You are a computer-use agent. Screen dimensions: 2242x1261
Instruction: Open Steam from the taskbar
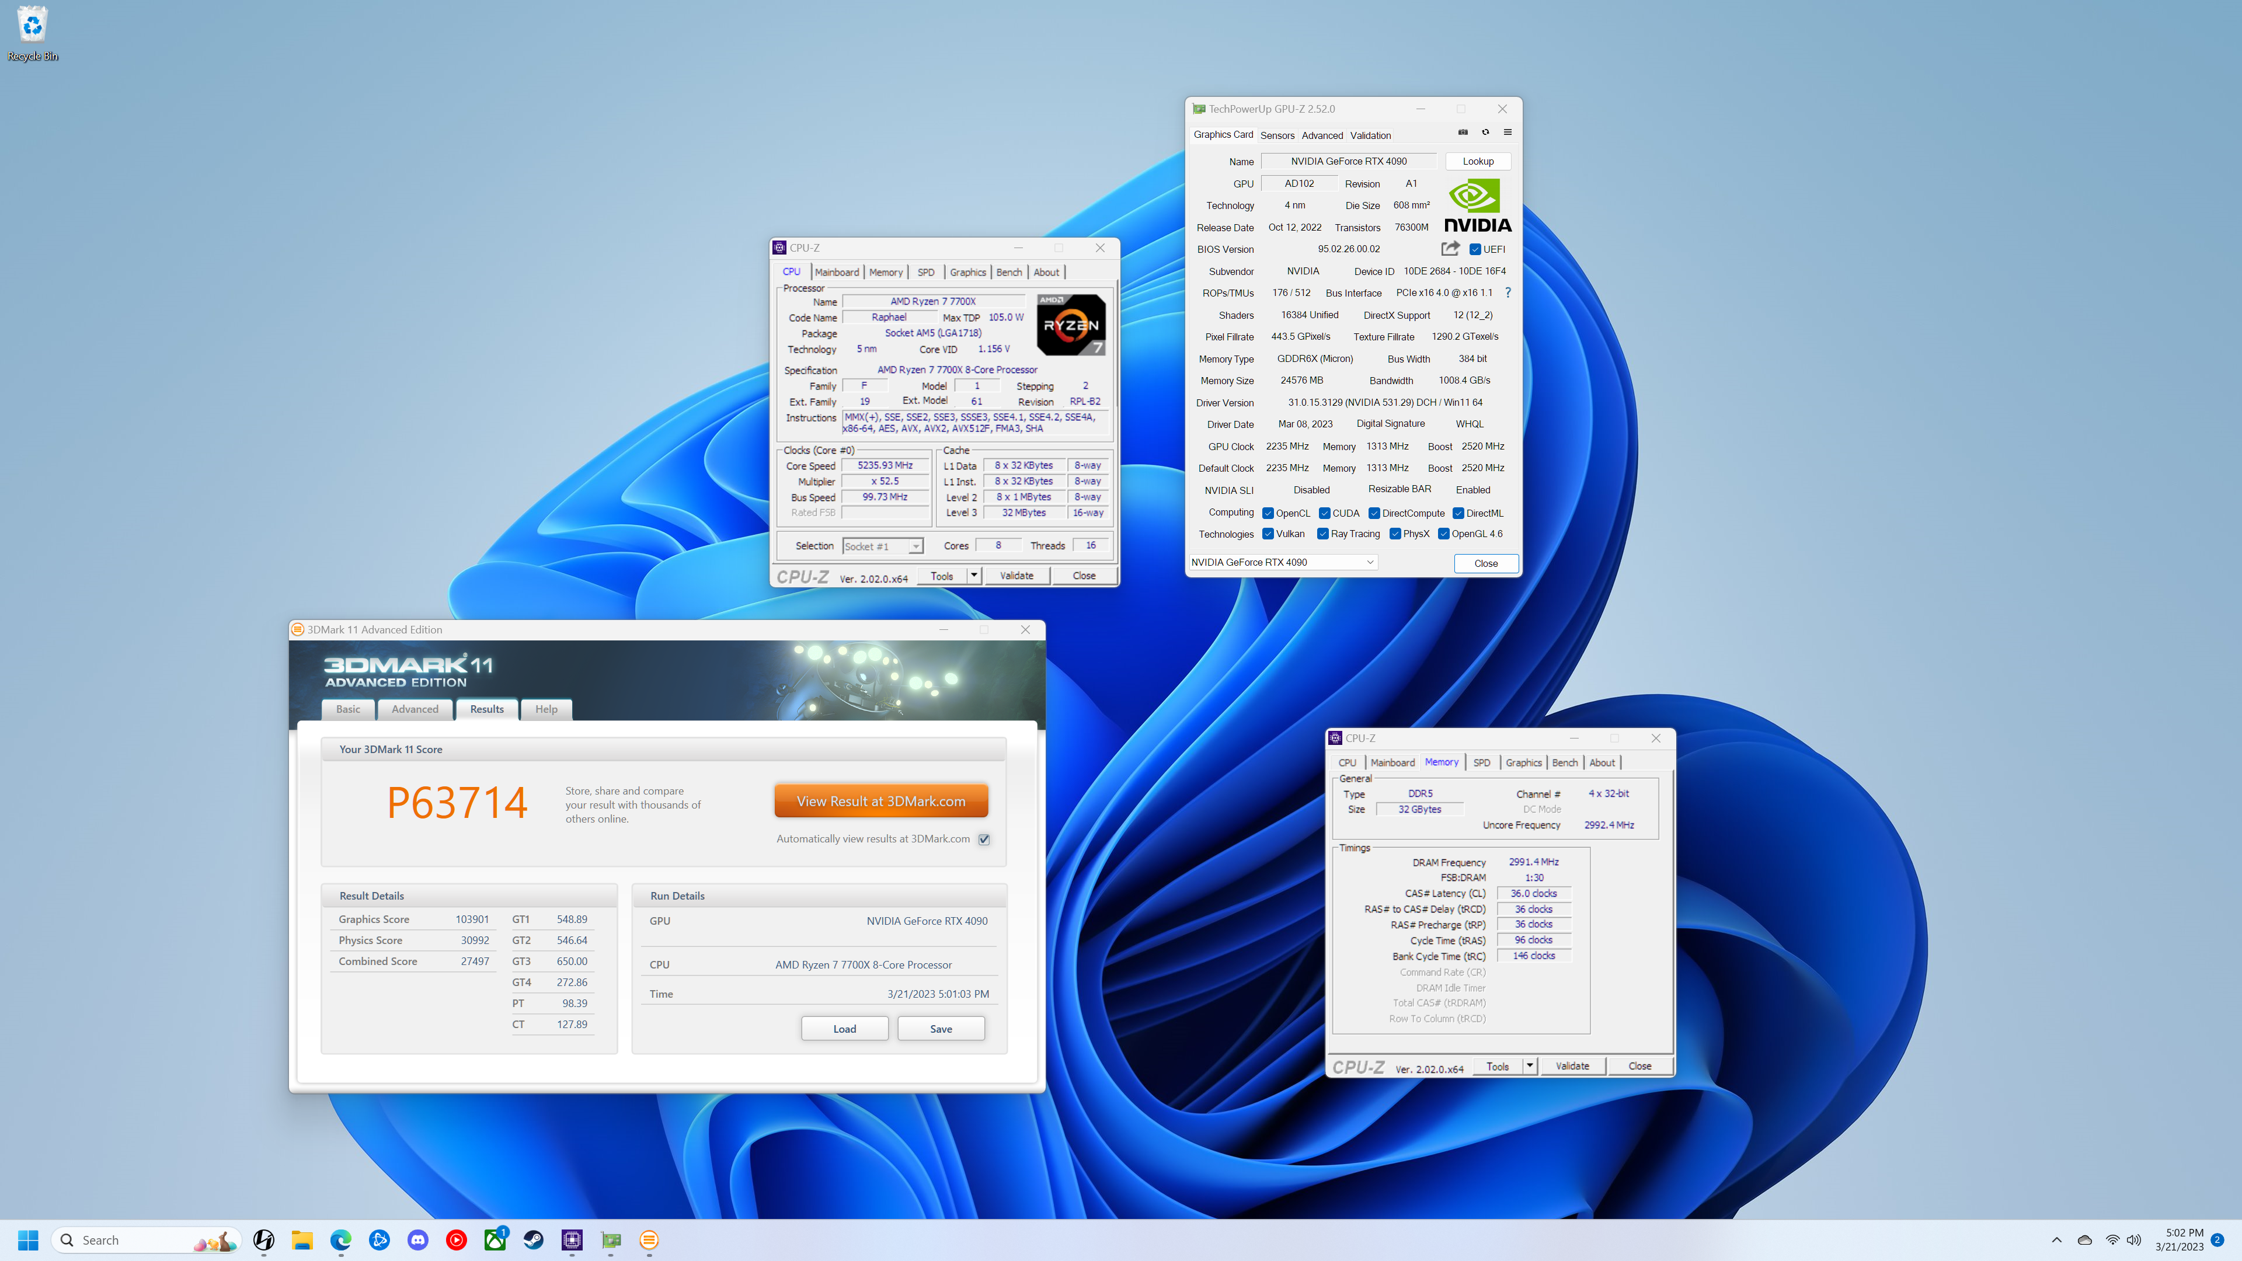pyautogui.click(x=534, y=1240)
